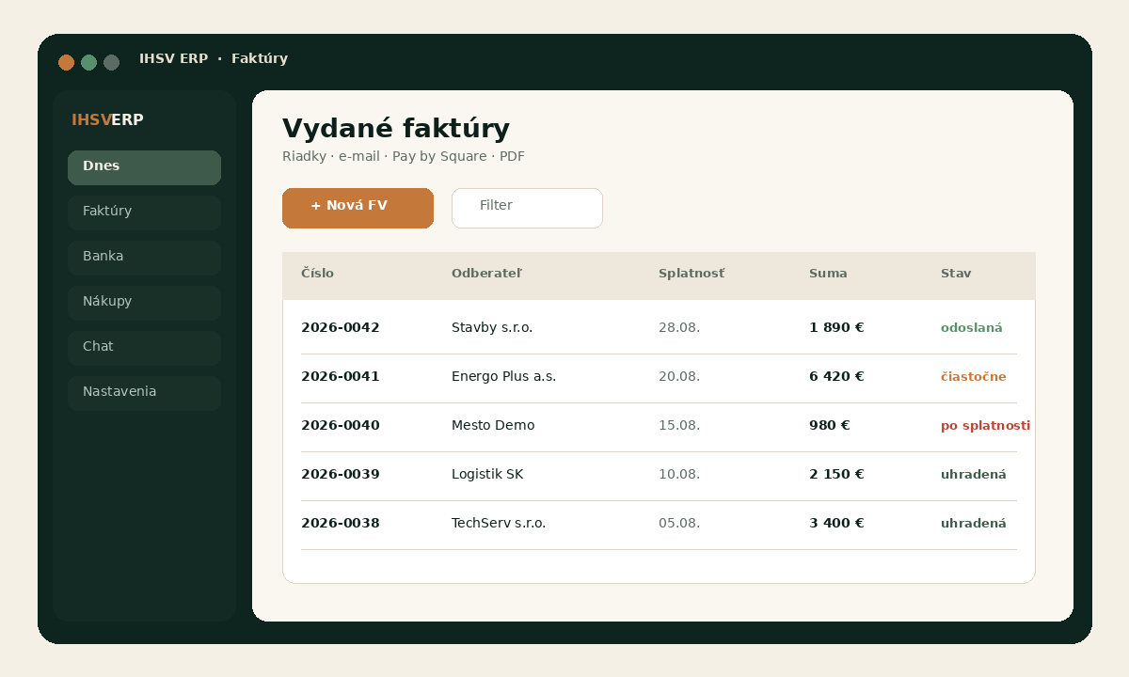
Task: Click the IHSV ERP sidebar logo
Action: tap(107, 120)
